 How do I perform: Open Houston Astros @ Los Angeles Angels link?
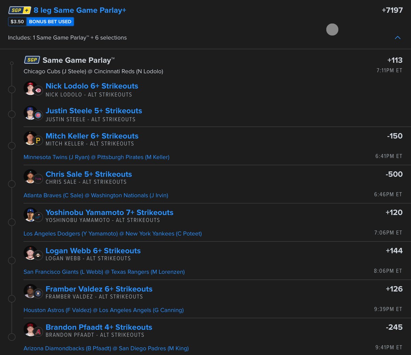click(103, 310)
